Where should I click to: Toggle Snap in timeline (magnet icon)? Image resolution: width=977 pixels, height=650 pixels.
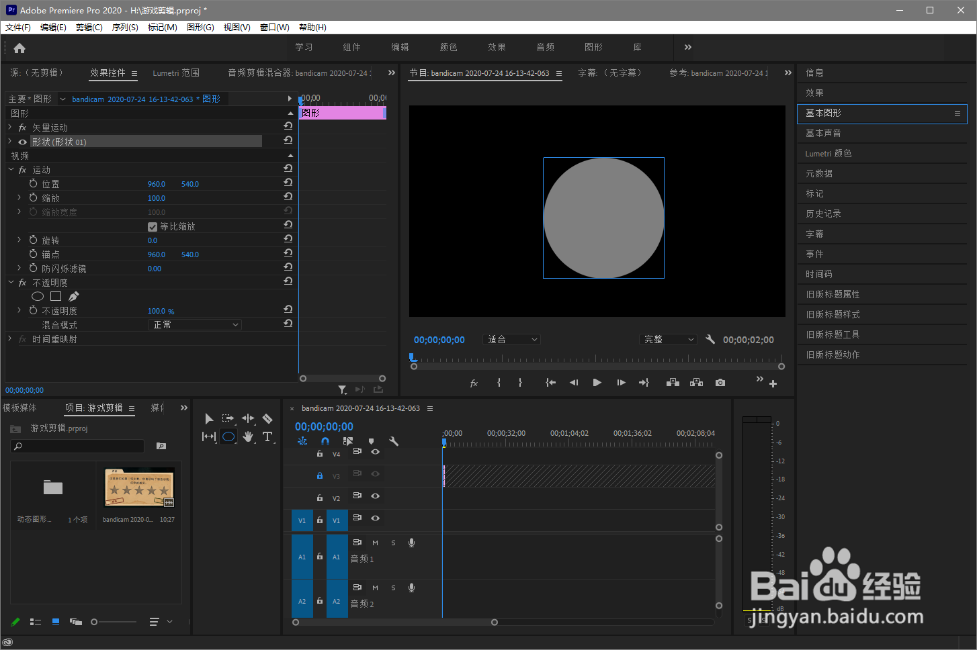(325, 441)
